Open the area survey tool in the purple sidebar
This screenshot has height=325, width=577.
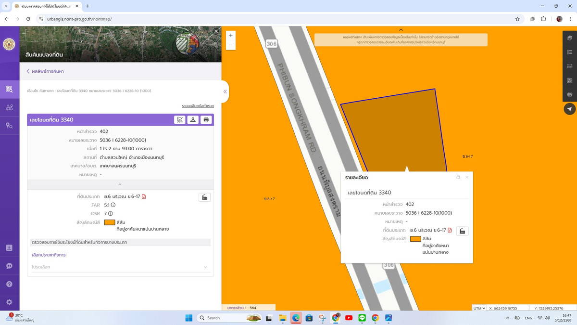10,107
